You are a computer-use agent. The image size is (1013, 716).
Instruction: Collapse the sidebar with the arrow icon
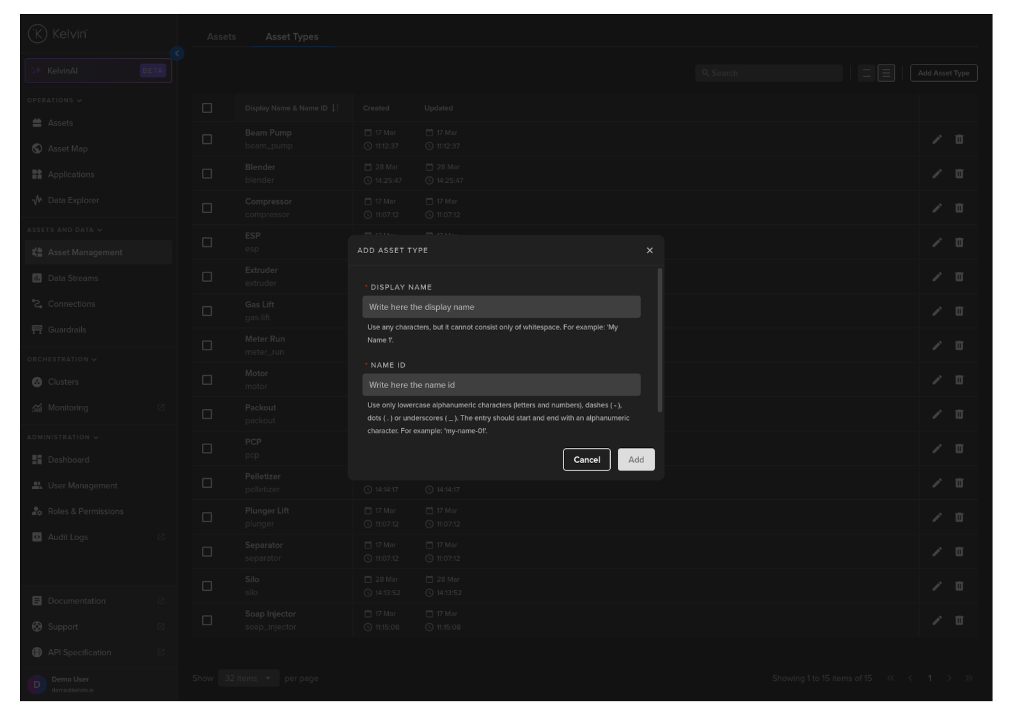coord(177,54)
